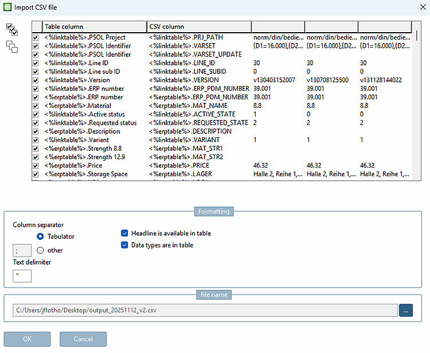
Task: Click the Cancel button
Action: point(83,339)
